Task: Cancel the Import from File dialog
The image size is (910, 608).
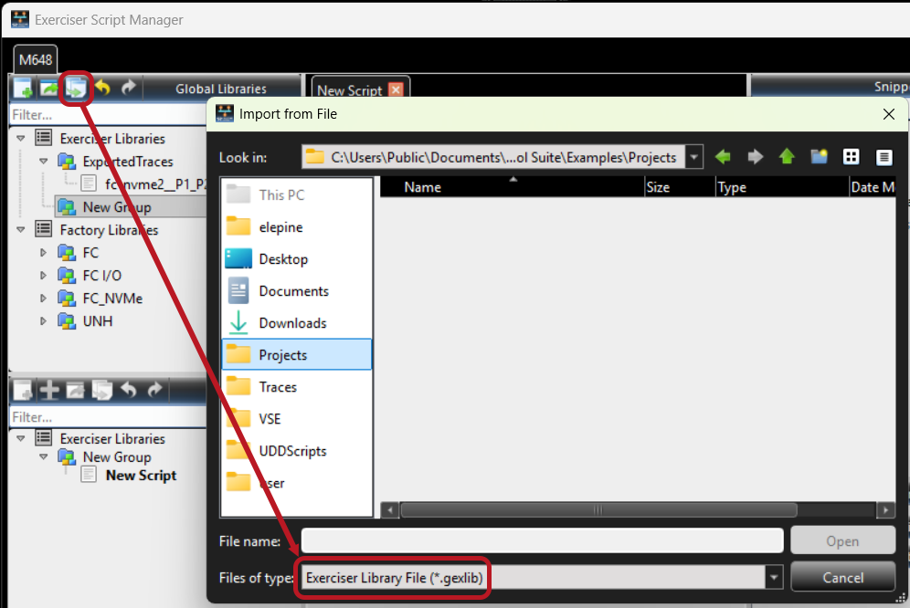Action: [842, 577]
